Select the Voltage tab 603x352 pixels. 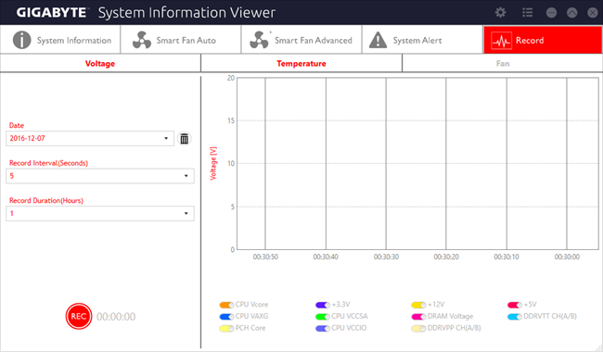pyautogui.click(x=100, y=63)
